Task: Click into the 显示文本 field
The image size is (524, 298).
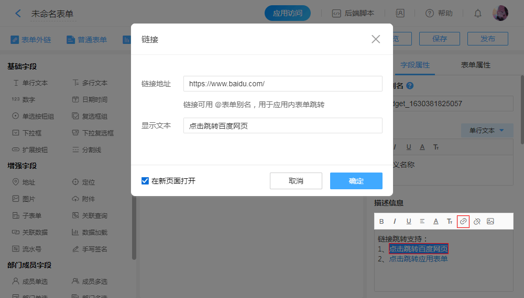Action: (x=283, y=125)
